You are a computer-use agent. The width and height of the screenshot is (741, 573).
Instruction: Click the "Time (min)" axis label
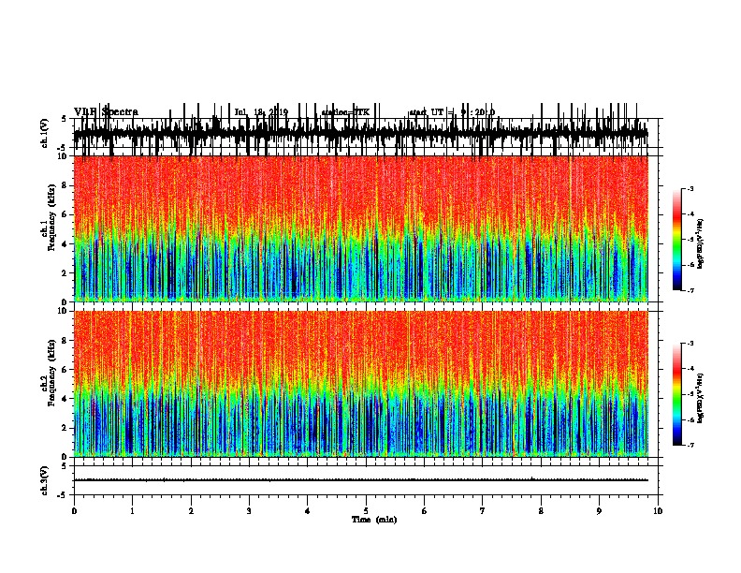pyautogui.click(x=374, y=520)
